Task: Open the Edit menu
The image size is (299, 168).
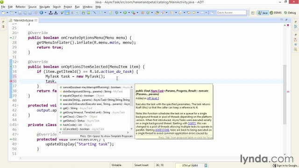Action: pos(10,7)
